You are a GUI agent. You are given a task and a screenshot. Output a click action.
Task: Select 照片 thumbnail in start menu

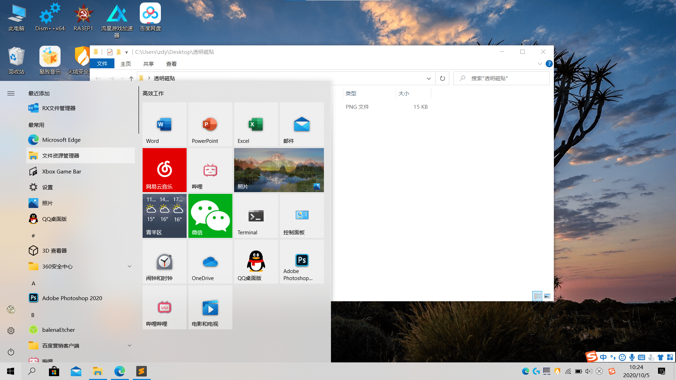pyautogui.click(x=278, y=170)
